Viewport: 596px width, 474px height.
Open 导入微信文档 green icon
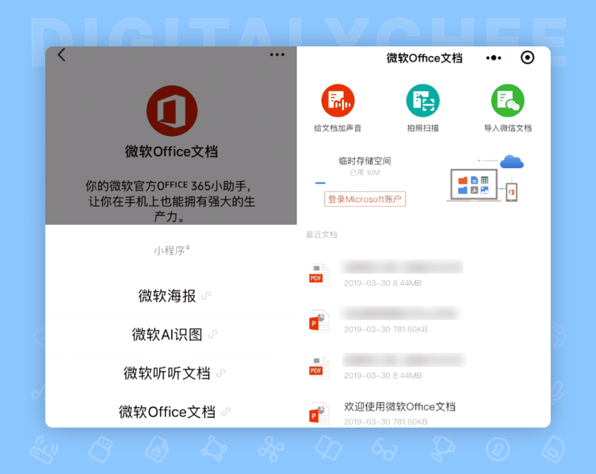[x=507, y=101]
